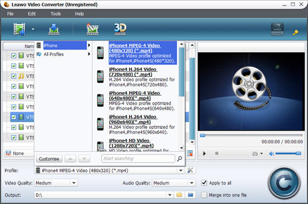308x204 pixels.
Task: Click the 3D settings icon
Action: tap(120, 29)
